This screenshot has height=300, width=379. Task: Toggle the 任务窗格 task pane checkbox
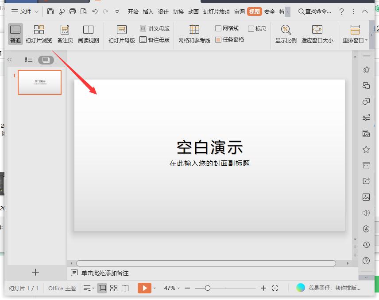218,40
